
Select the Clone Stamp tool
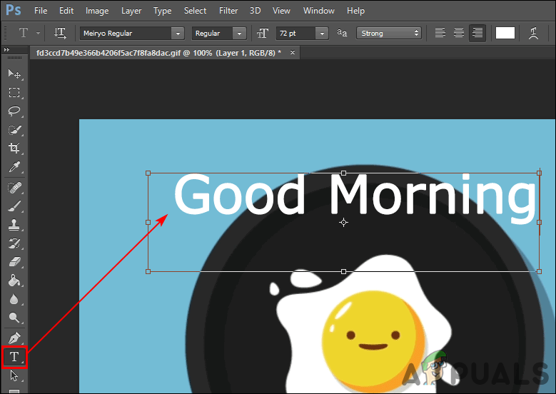tap(14, 225)
